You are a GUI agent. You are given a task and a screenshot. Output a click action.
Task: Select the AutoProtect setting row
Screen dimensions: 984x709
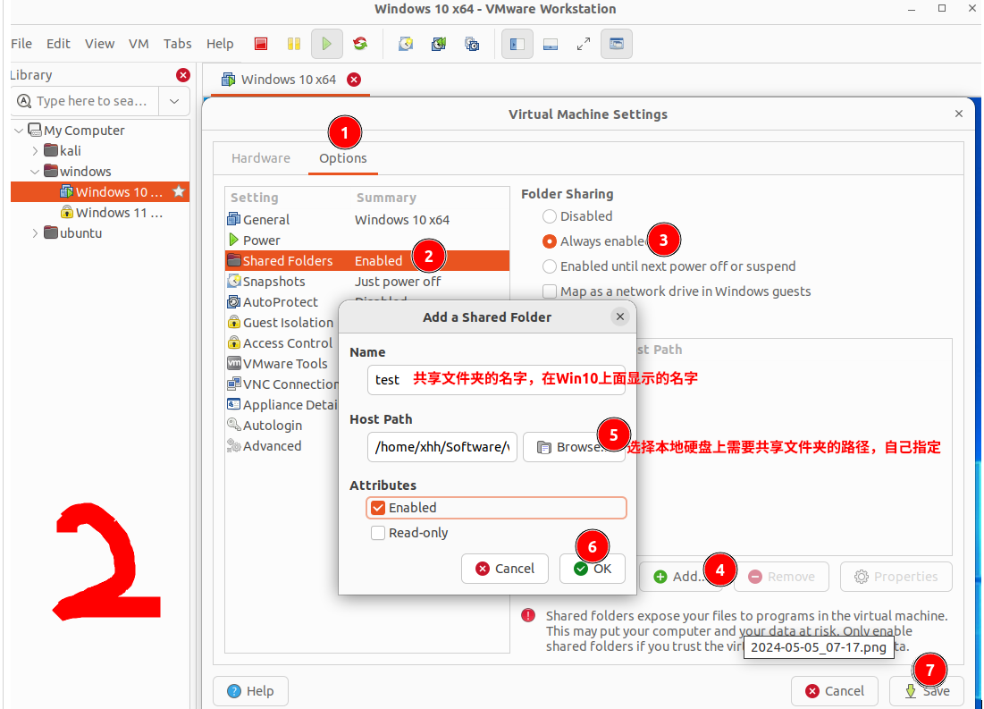pyautogui.click(x=282, y=302)
